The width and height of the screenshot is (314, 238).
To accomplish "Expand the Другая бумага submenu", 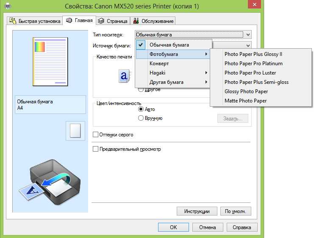I will click(172, 82).
